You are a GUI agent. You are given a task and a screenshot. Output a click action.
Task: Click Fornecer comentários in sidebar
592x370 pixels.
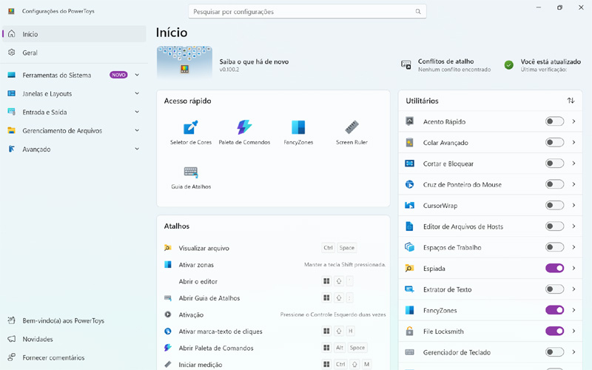click(75, 357)
